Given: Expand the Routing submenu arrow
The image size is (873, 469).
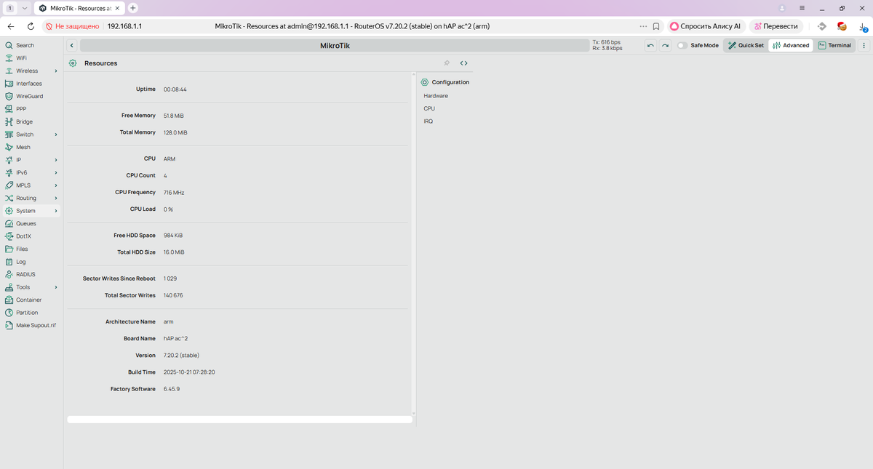Looking at the screenshot, I should click(x=56, y=198).
